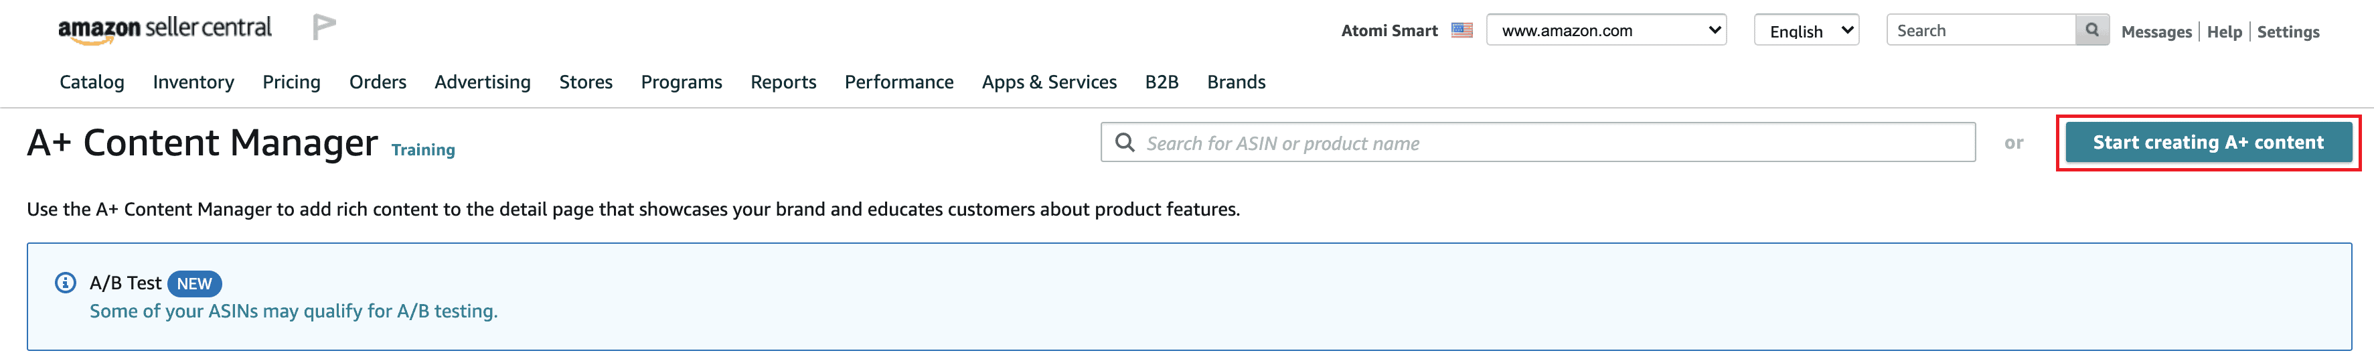Viewport: 2374px width, 363px height.
Task: Open the Inventory menu
Action: pyautogui.click(x=193, y=82)
